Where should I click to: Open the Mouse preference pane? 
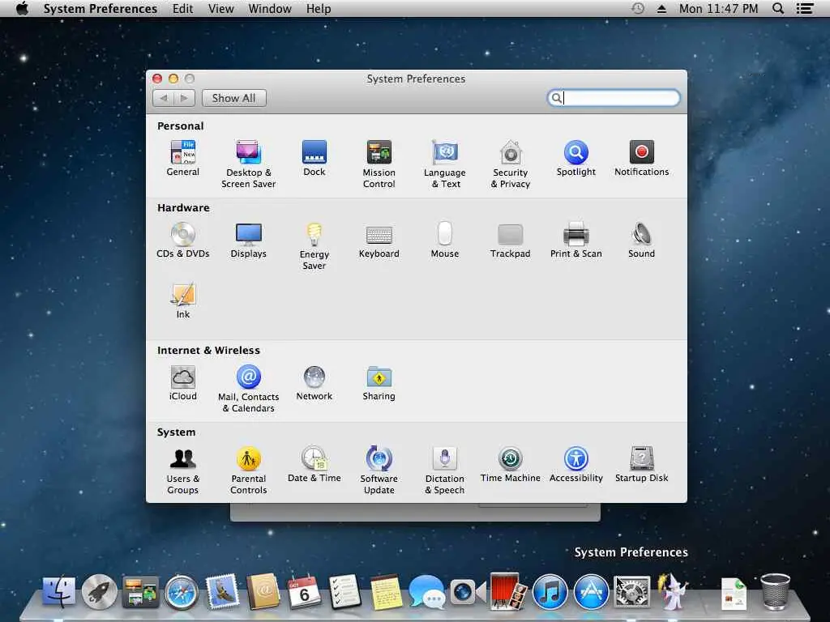[x=445, y=240]
